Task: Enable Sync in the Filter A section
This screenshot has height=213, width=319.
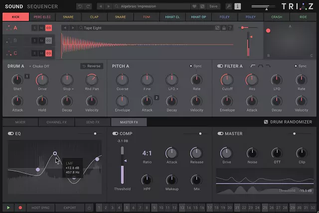Action: (x=301, y=66)
